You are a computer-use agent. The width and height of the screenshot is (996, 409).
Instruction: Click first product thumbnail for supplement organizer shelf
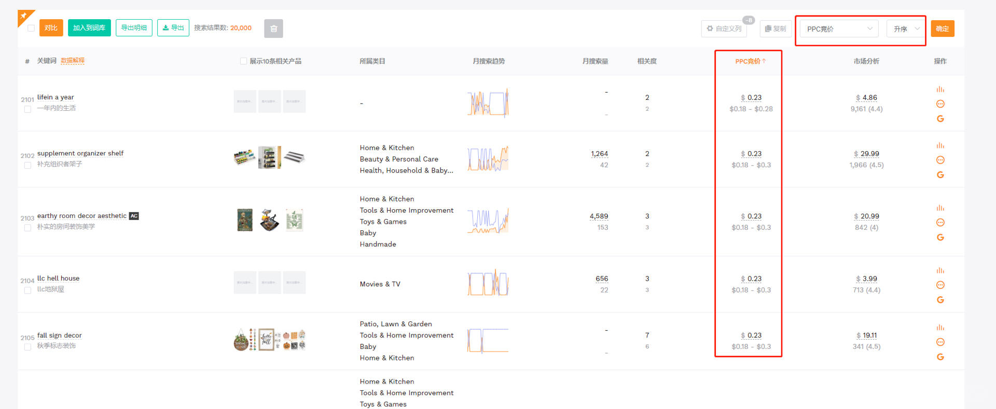[x=245, y=157]
